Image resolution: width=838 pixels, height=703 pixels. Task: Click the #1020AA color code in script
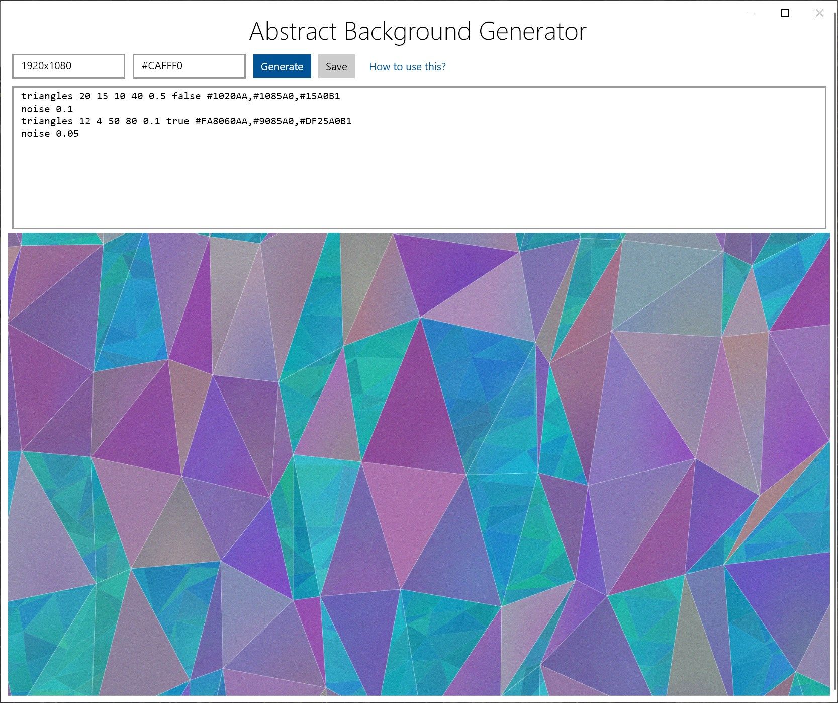click(227, 96)
